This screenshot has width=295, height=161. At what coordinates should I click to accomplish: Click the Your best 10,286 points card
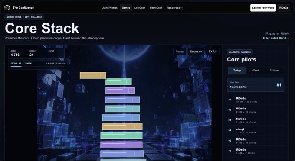coord(256,85)
